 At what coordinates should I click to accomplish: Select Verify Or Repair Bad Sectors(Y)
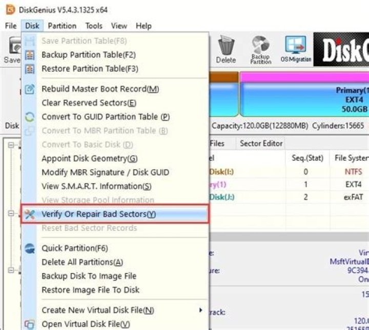115,214
